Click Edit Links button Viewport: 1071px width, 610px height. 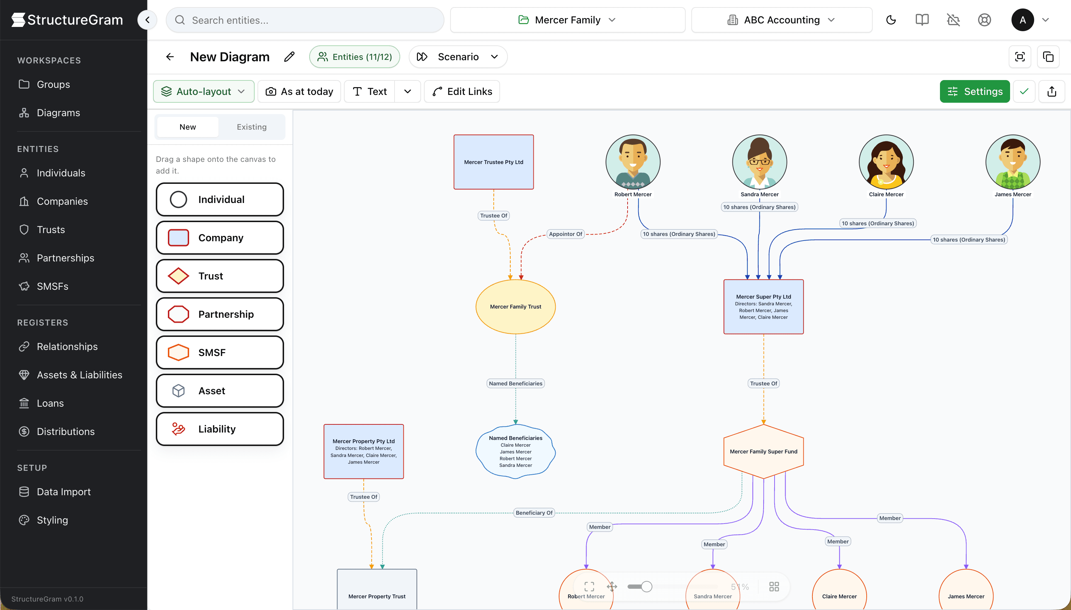[462, 91]
